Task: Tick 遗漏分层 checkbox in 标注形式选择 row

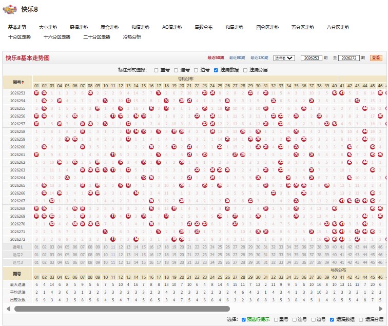Action: coord(245,70)
